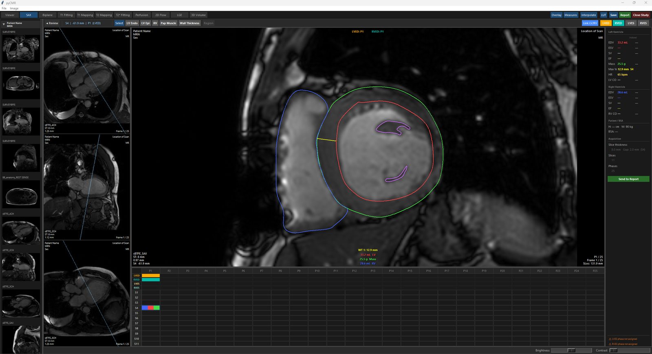Screen dimensions: 652x354
Task: Switch to the Viewer tab
Action: click(x=10, y=15)
